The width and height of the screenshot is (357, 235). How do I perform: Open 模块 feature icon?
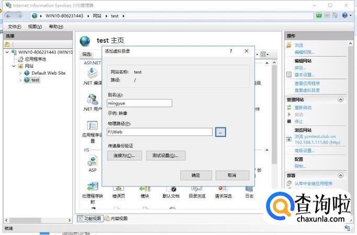(145, 189)
